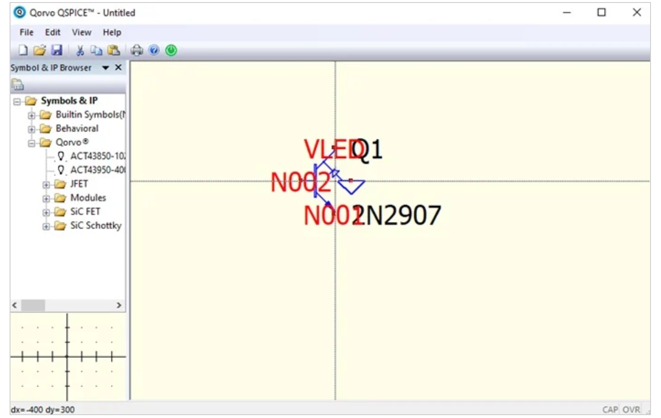661x418 pixels.
Task: Click the Paste clipboard icon
Action: (x=114, y=51)
